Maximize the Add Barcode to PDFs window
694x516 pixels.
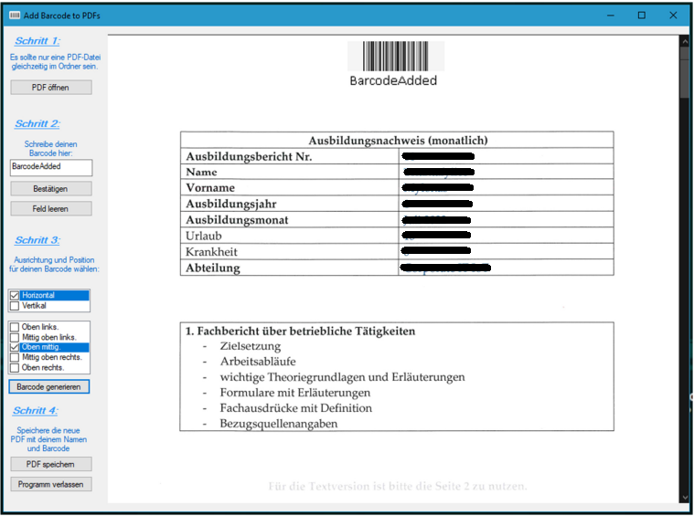(642, 16)
